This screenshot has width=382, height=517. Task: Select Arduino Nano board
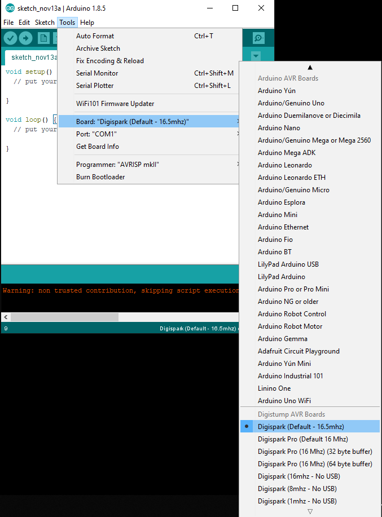point(310,128)
